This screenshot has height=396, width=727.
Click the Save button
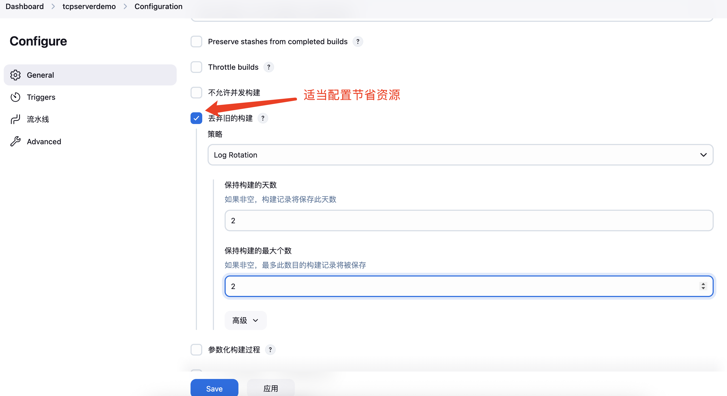pyautogui.click(x=214, y=388)
